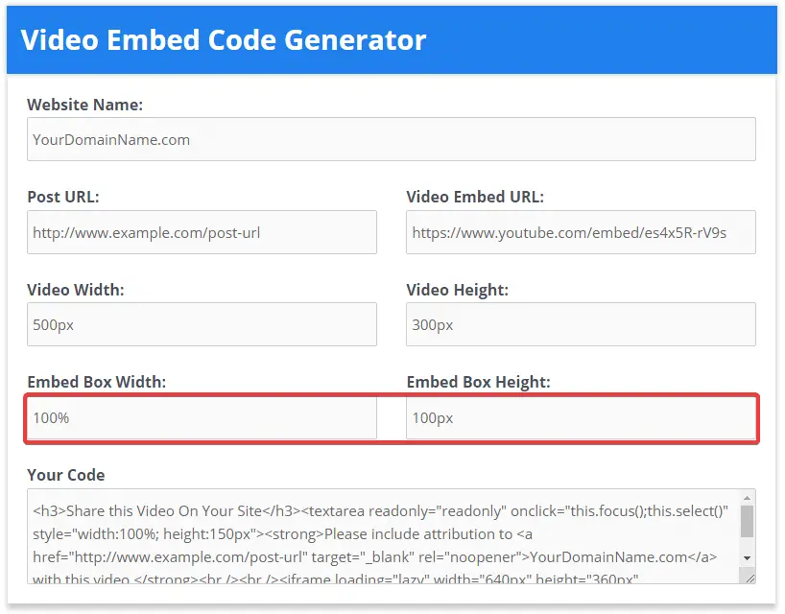
Task: Click inside the Your Code textarea
Action: pos(383,536)
